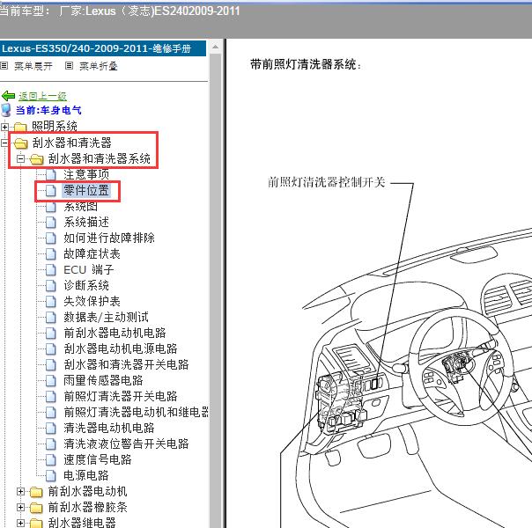This screenshot has height=528, width=532.
Task: Click page icon next to 速度信号电路
Action: tap(50, 459)
